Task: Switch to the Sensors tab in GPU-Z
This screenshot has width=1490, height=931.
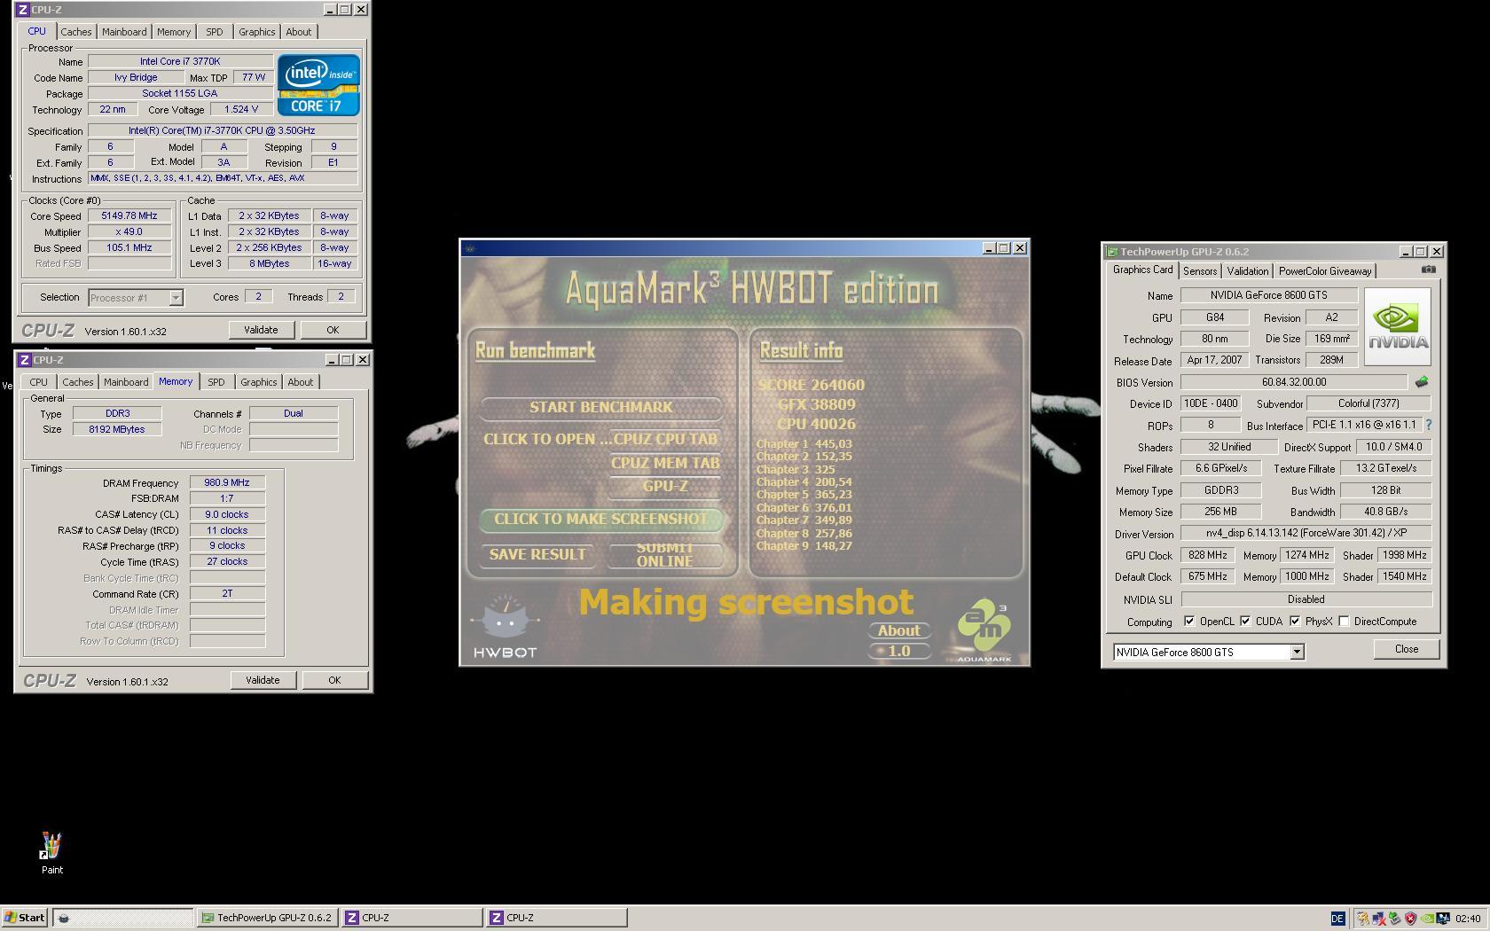Action: 1199,271
